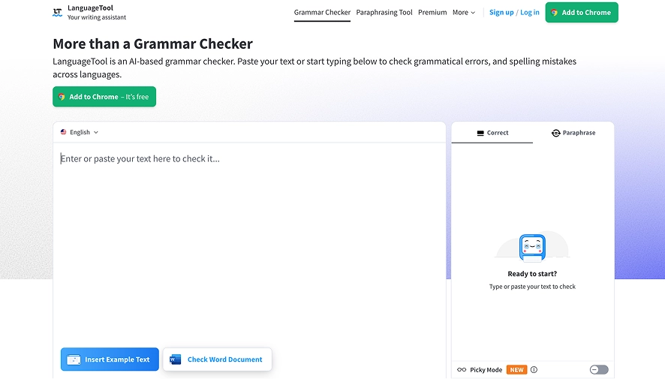The image size is (665, 379).
Task: Click the NEW badge beside Picky Mode
Action: pyautogui.click(x=516, y=370)
